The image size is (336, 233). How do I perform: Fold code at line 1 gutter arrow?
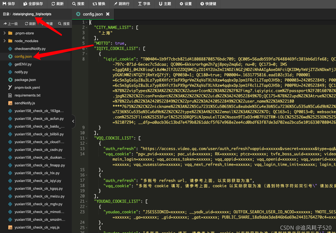coord(87,22)
